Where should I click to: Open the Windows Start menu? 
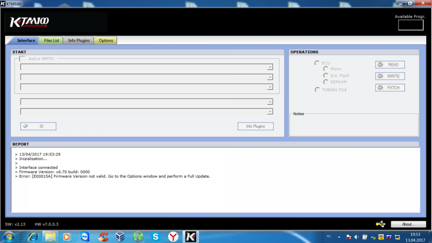pos(9,237)
